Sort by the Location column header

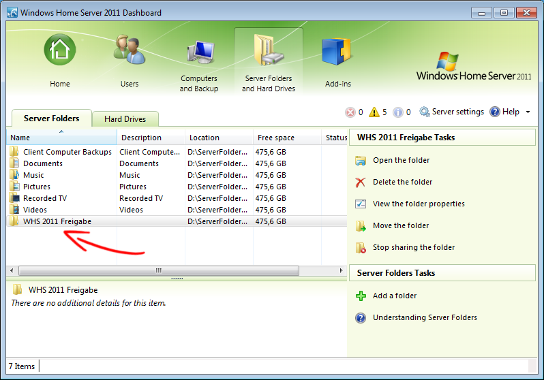click(219, 138)
